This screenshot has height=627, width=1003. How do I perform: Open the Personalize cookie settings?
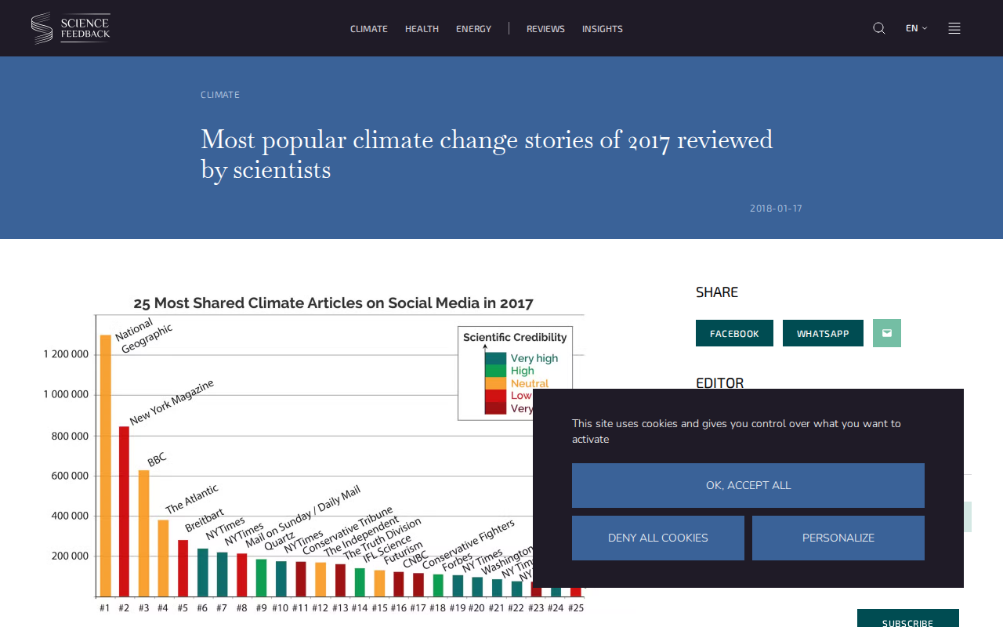click(838, 538)
